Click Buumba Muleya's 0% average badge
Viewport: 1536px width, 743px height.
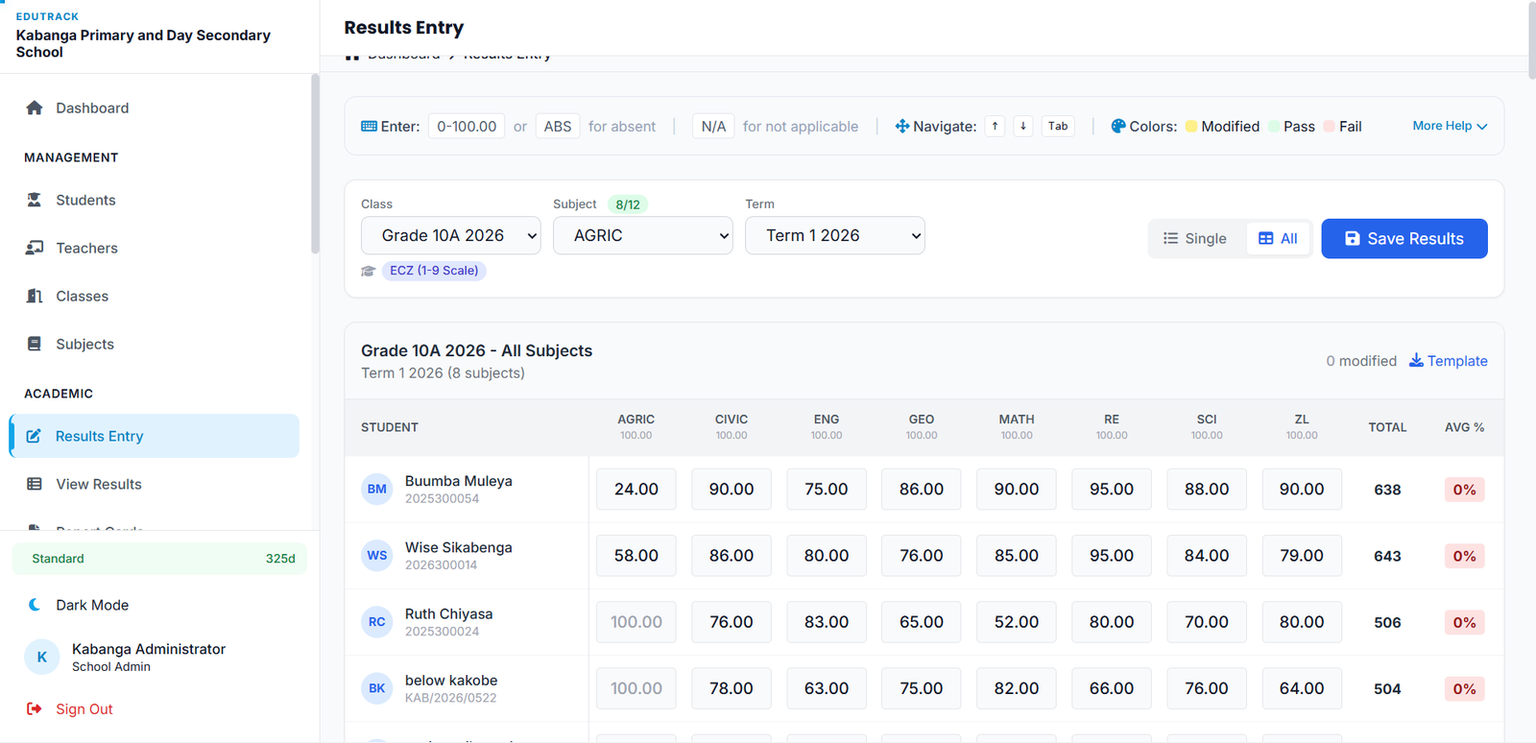point(1464,489)
